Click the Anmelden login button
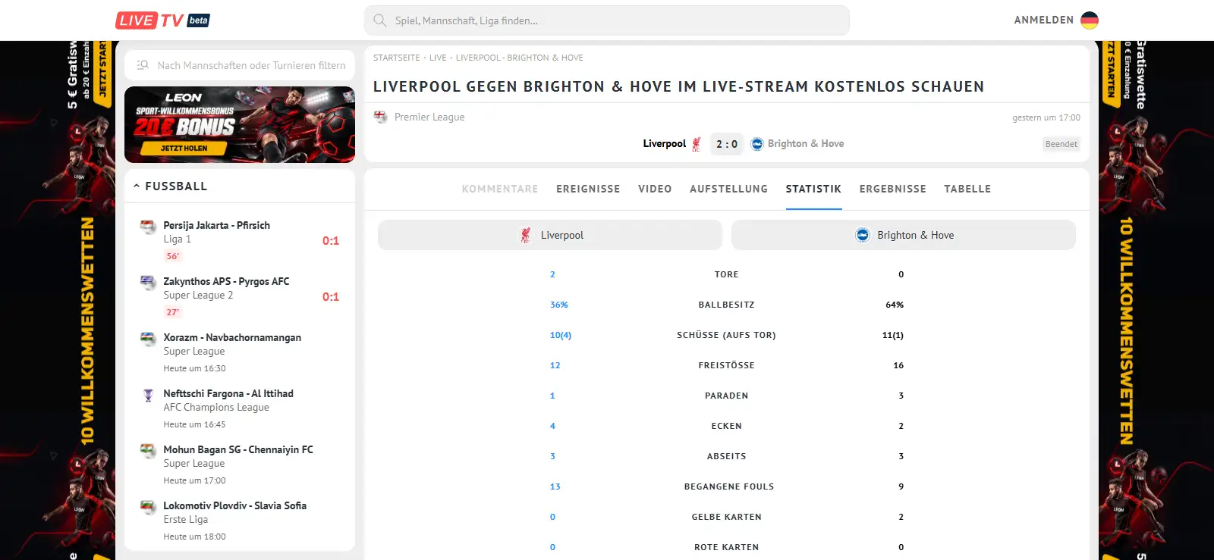The width and height of the screenshot is (1214, 560). click(1044, 20)
